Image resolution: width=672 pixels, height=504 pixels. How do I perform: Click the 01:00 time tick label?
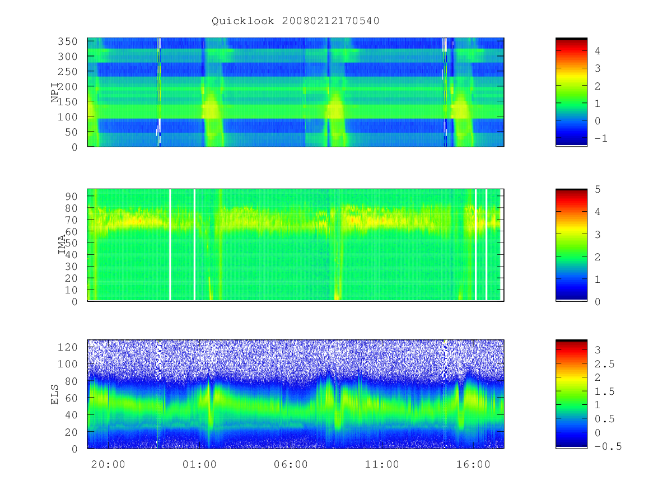(199, 464)
